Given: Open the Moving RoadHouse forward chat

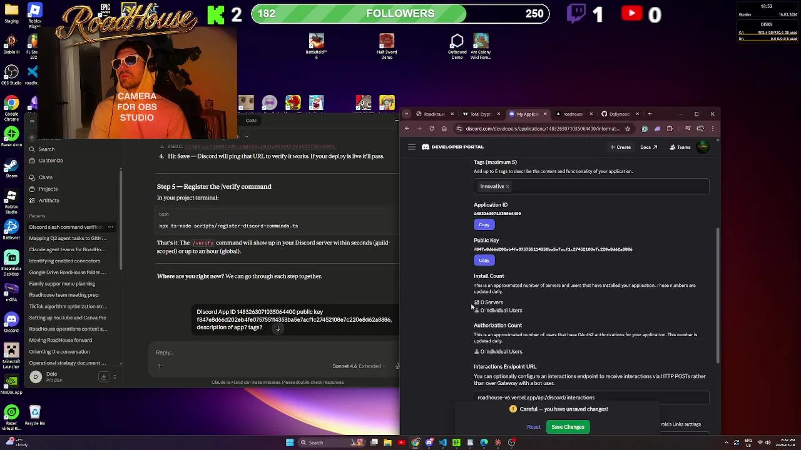Looking at the screenshot, I should 61,340.
